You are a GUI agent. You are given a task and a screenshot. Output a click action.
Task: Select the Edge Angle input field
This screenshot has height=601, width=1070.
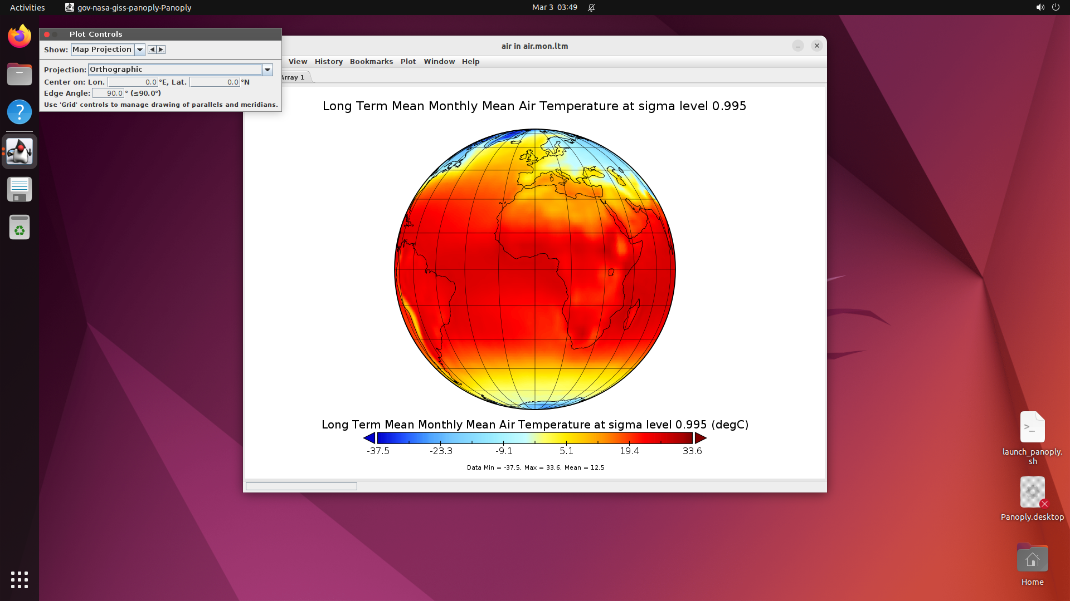click(108, 93)
